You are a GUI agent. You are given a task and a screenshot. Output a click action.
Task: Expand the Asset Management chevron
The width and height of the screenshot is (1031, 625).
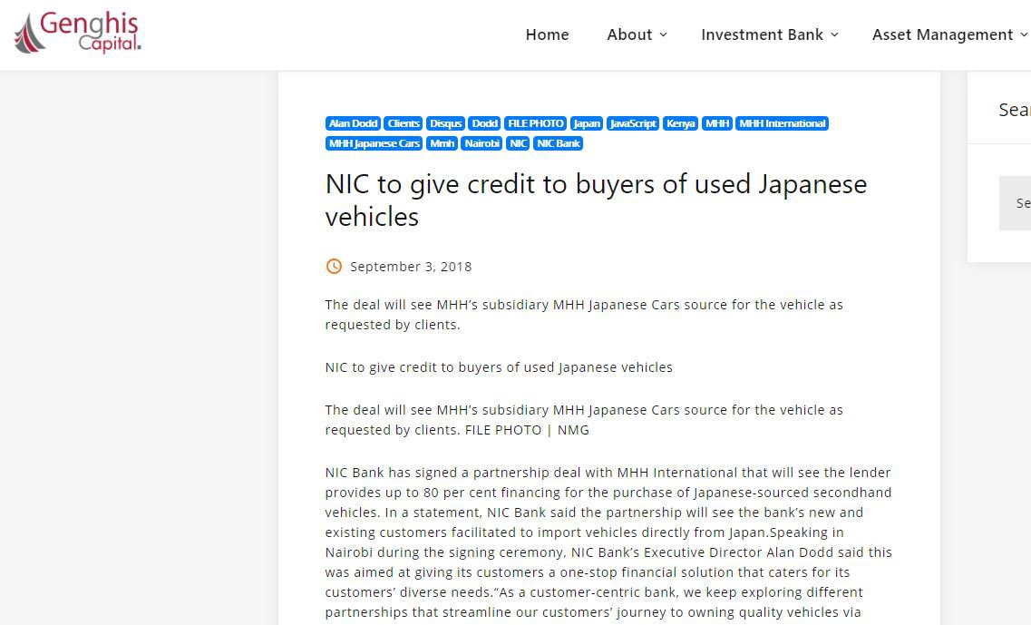(x=1024, y=34)
